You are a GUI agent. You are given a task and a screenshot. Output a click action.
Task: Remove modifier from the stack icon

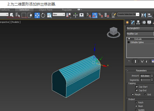(147, 61)
